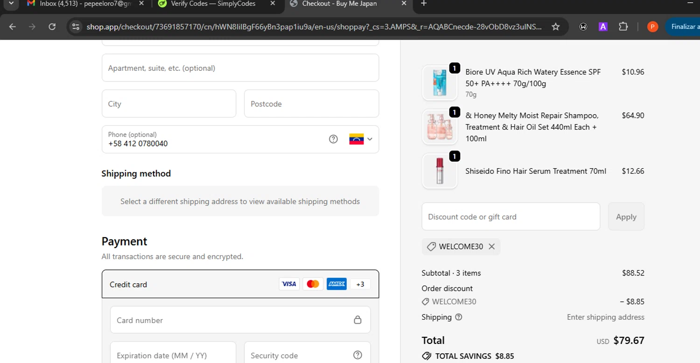Click the & Honey shampoo set thumbnail
Viewport: 700px width, 363px height.
440,127
